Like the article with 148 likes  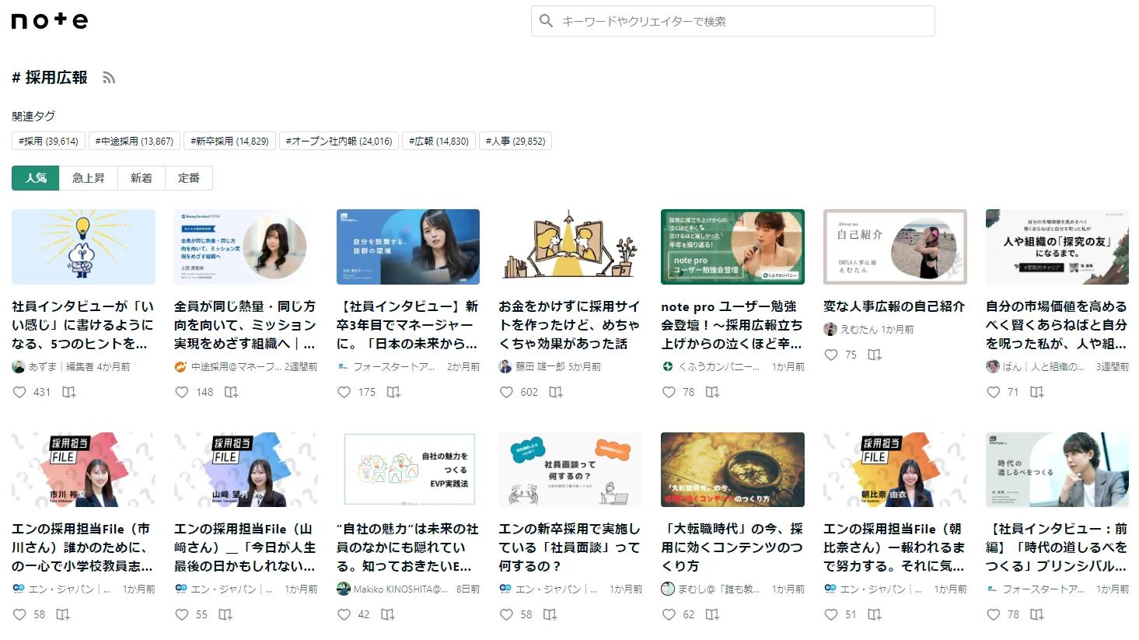[x=182, y=392]
